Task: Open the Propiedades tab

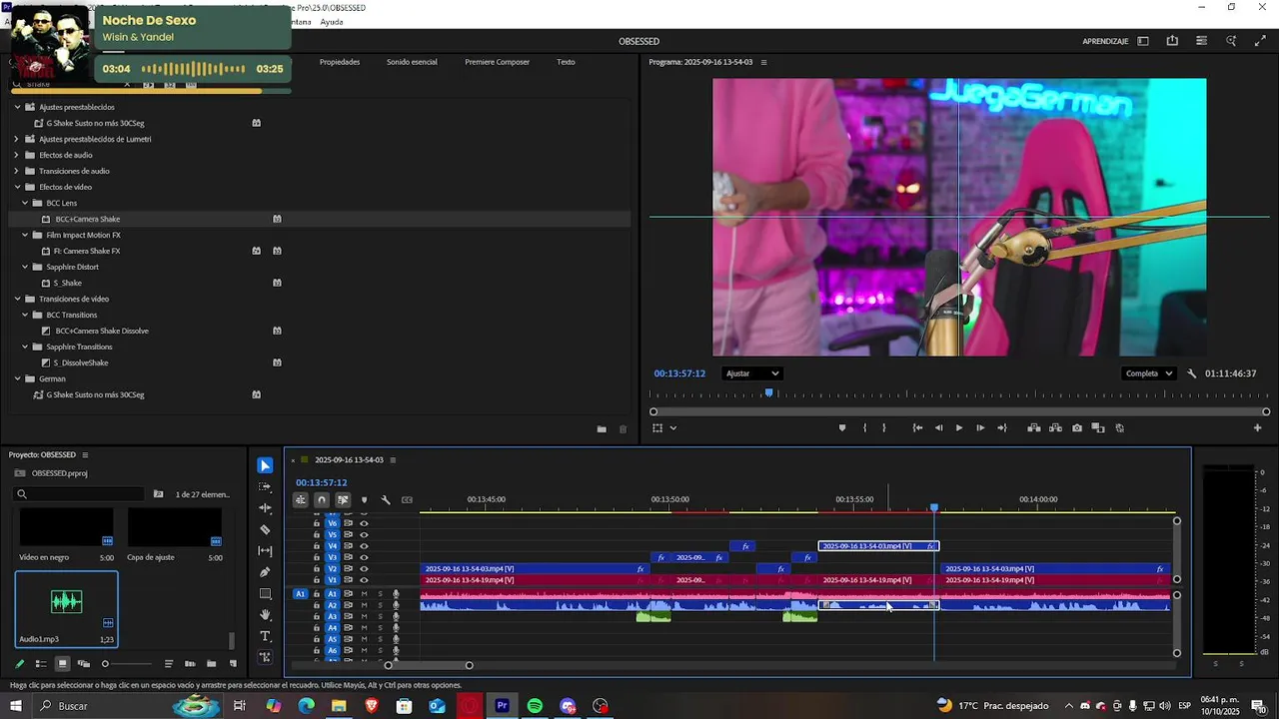Action: (x=340, y=62)
